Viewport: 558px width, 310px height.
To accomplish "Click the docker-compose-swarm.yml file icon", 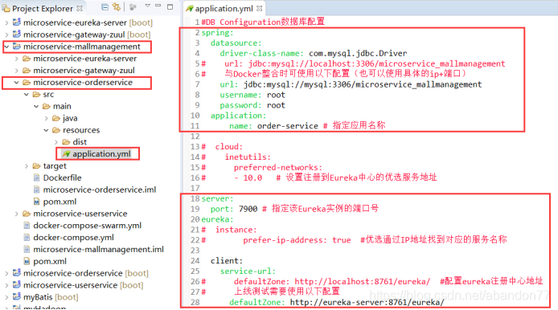I will click(27, 226).
